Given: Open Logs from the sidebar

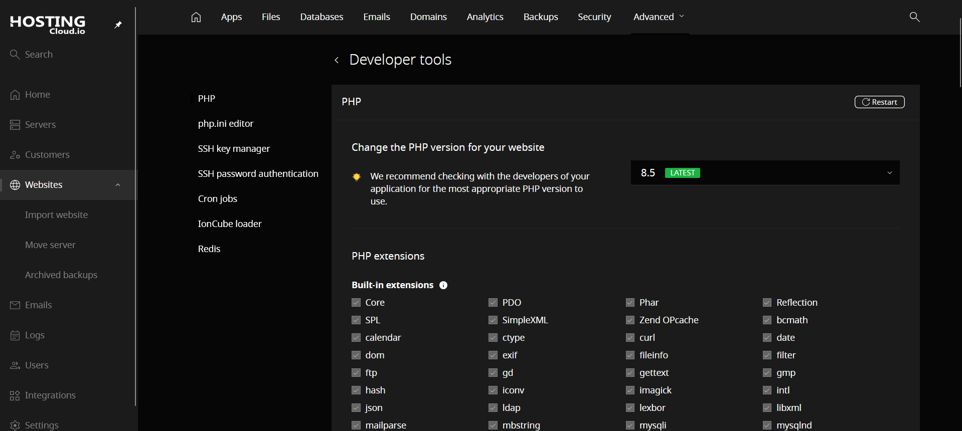Looking at the screenshot, I should point(35,335).
